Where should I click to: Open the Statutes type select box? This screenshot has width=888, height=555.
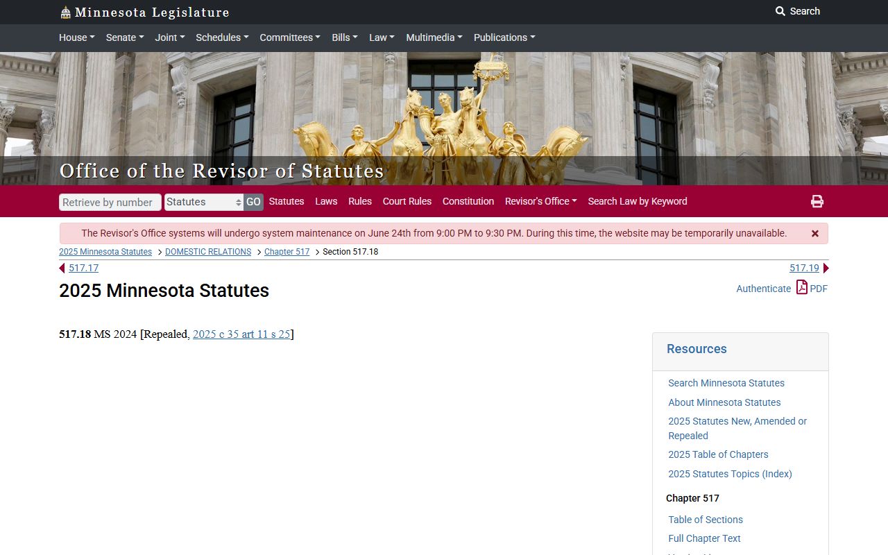coord(203,202)
